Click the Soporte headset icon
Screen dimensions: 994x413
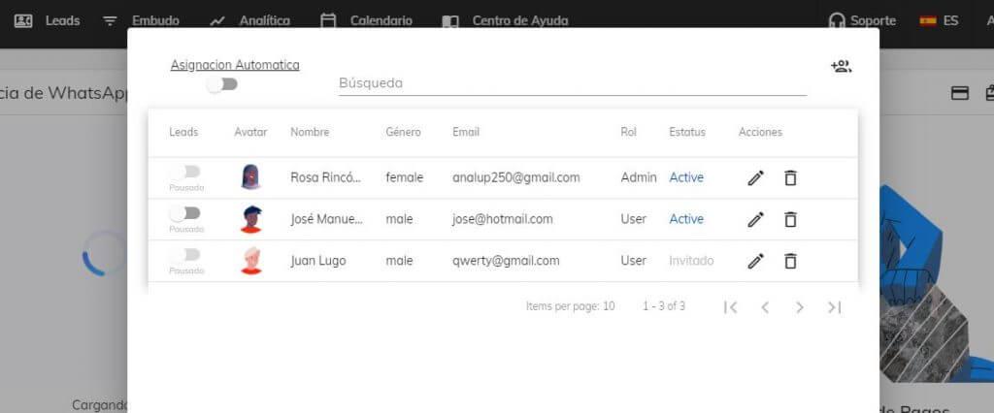tap(837, 21)
